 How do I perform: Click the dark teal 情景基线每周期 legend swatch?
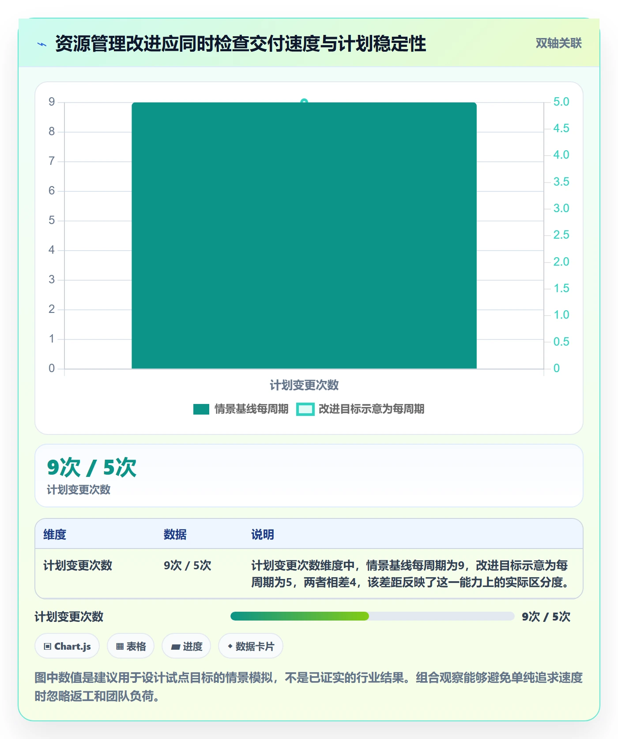pyautogui.click(x=201, y=409)
